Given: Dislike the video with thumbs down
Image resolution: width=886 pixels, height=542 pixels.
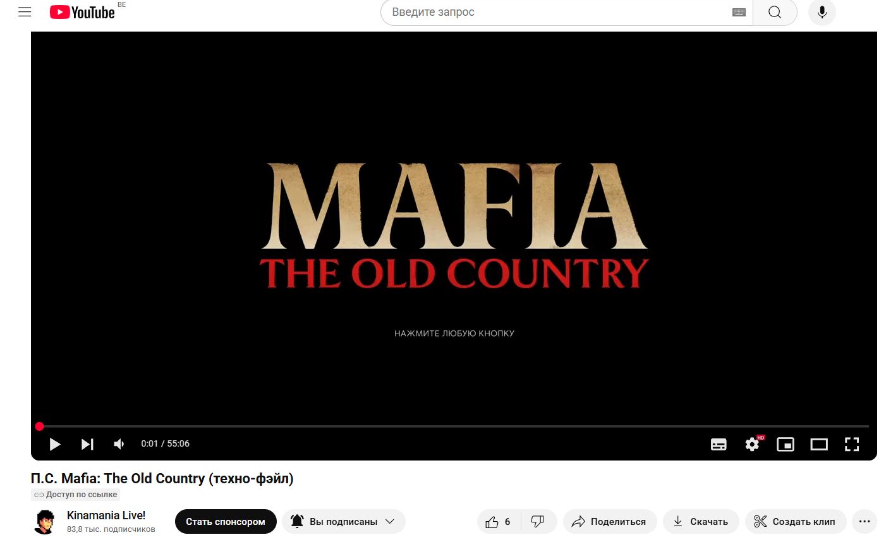Looking at the screenshot, I should [x=538, y=522].
